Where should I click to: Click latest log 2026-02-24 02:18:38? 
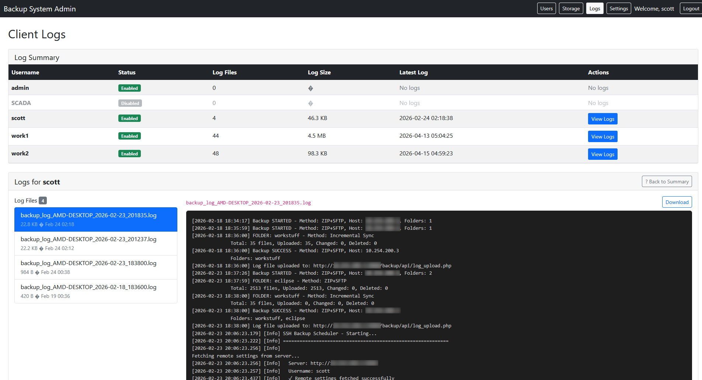click(x=426, y=118)
